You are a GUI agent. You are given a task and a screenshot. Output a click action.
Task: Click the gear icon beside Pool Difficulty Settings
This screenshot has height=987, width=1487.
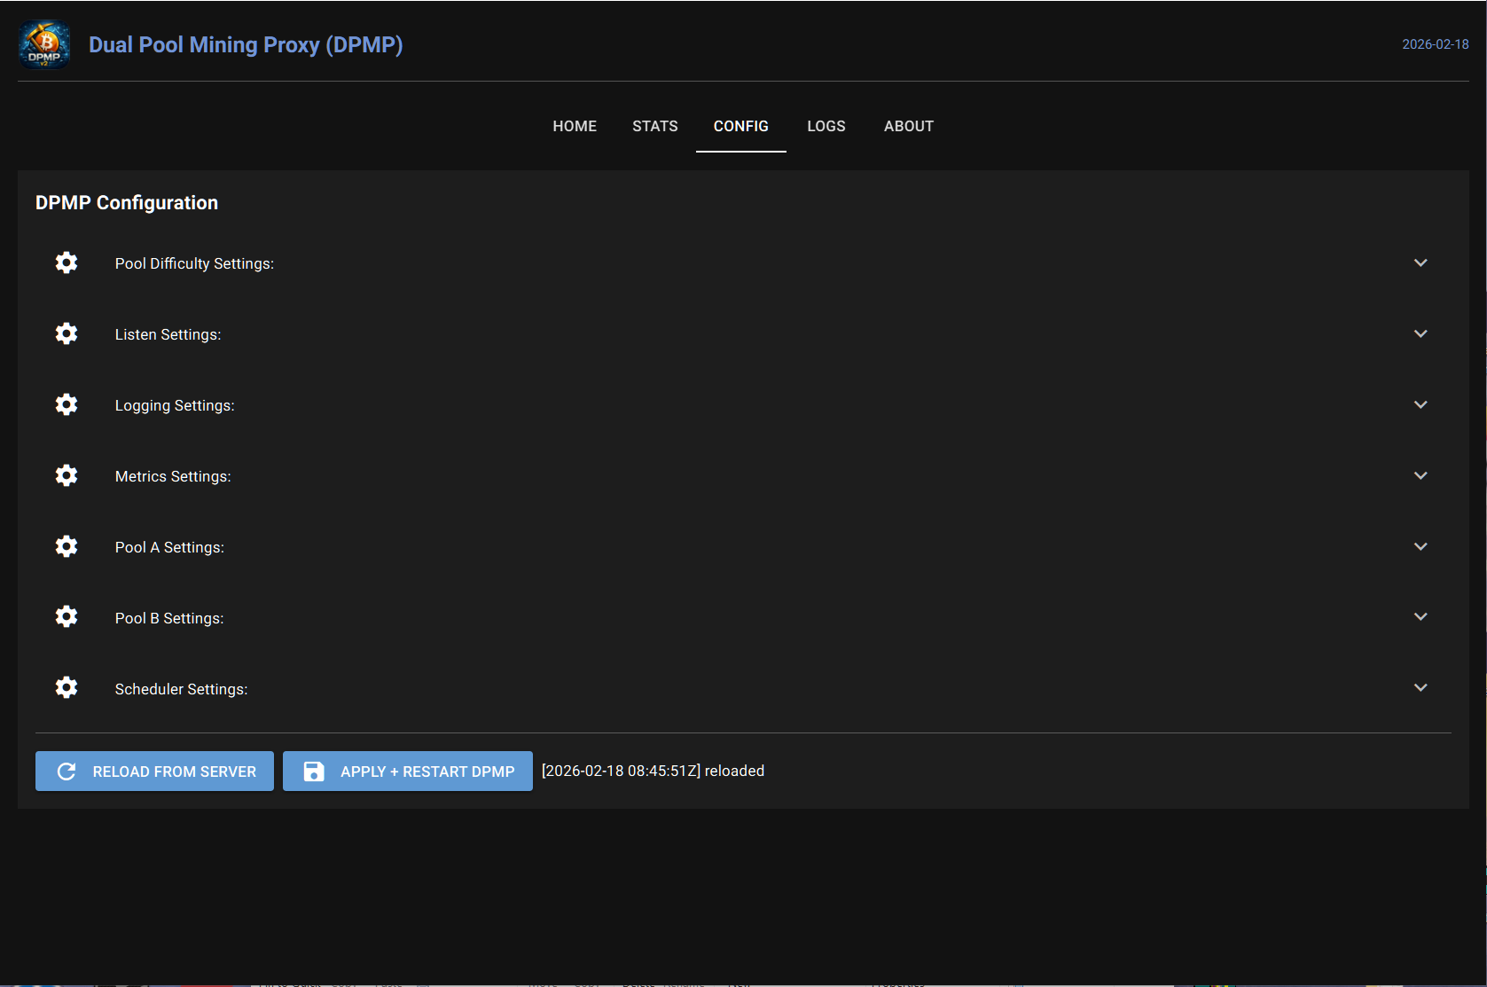coord(66,262)
